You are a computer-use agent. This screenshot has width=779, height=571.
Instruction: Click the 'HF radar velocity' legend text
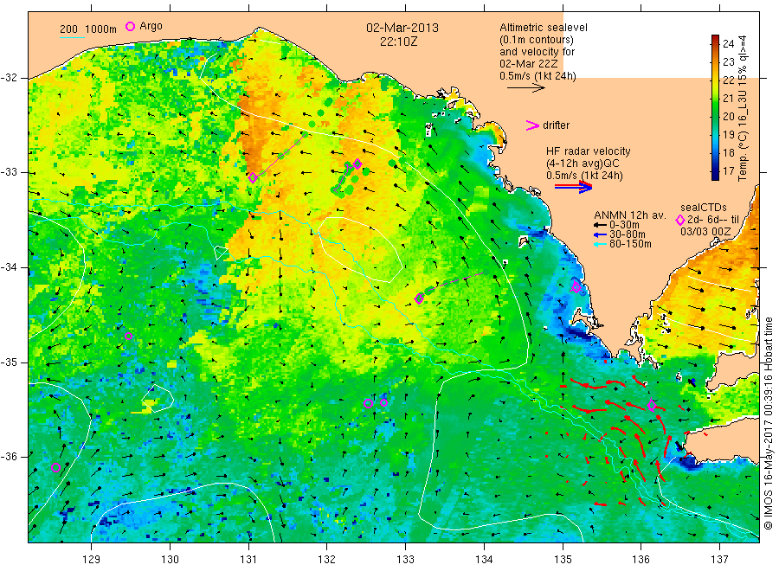589,151
